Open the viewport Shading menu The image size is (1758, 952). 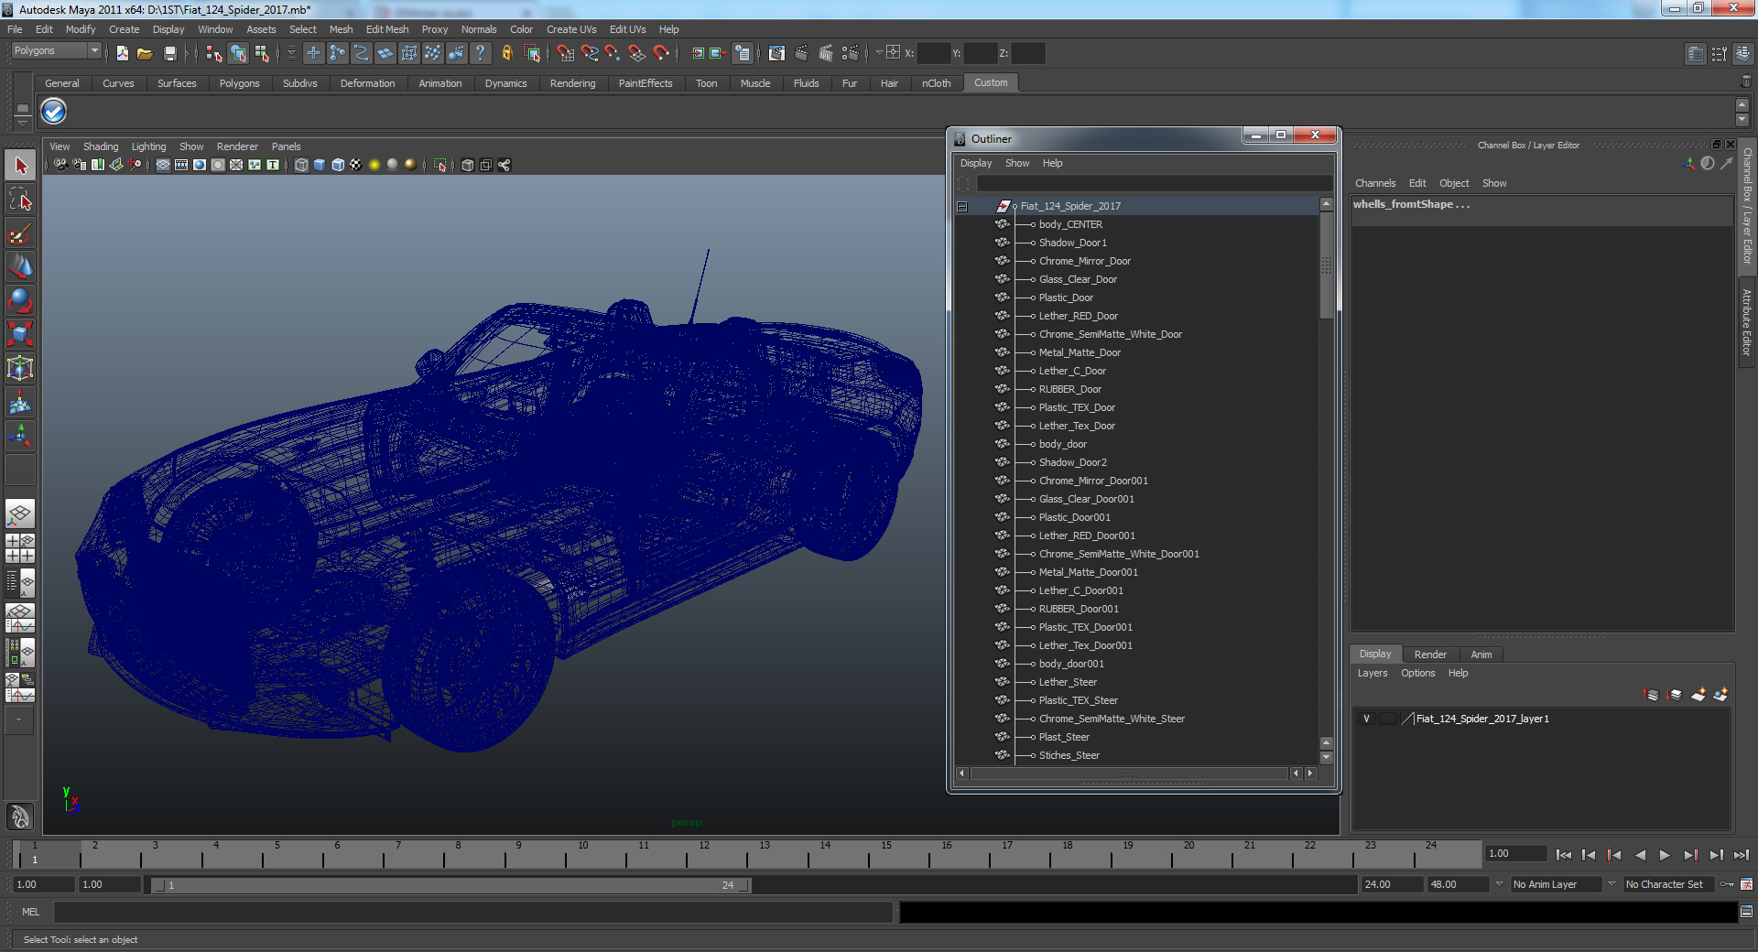[x=101, y=146]
